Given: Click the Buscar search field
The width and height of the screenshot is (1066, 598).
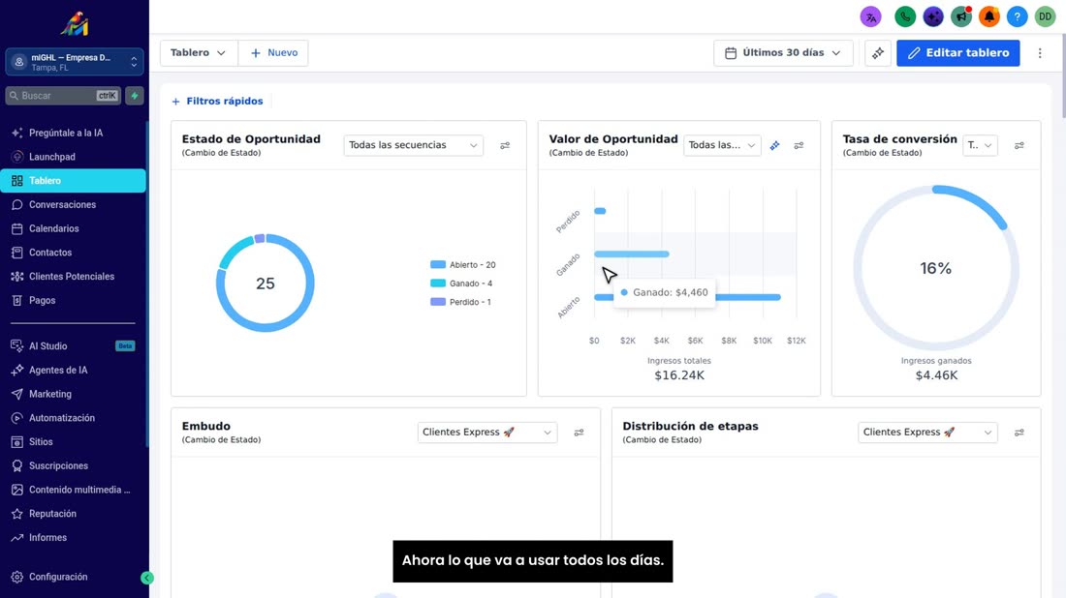Looking at the screenshot, I should coord(63,96).
